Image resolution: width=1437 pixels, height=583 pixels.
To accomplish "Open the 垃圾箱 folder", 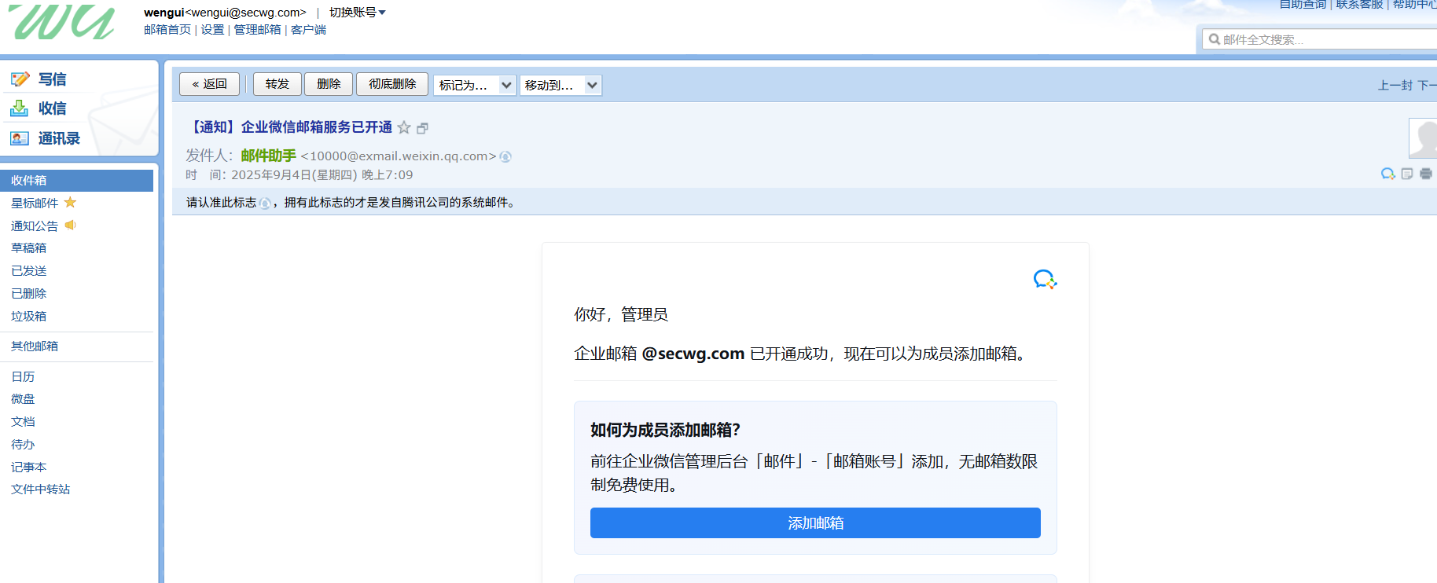I will pos(29,316).
